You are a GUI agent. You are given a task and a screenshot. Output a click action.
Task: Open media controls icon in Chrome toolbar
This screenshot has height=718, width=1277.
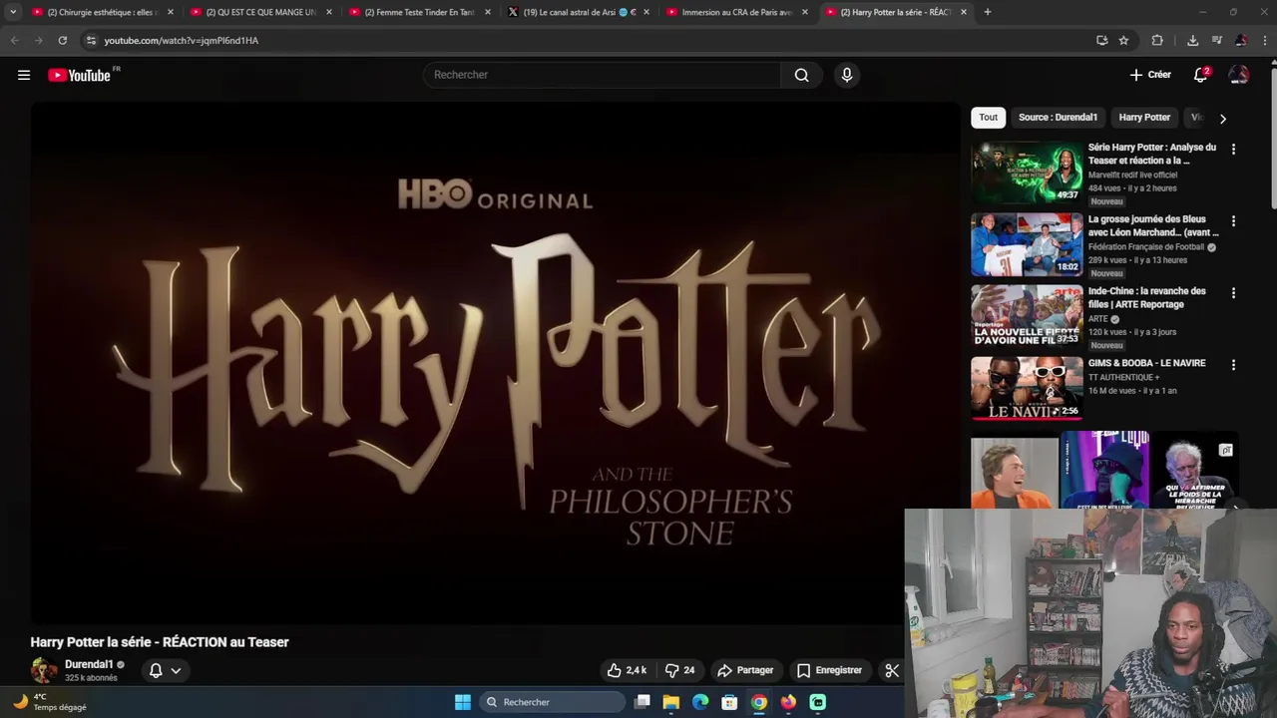coord(1217,40)
